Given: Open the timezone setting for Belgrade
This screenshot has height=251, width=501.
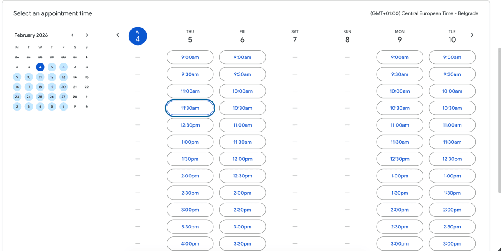Looking at the screenshot, I should pos(423,13).
